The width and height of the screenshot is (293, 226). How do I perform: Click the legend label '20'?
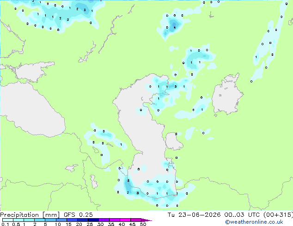point(79,224)
